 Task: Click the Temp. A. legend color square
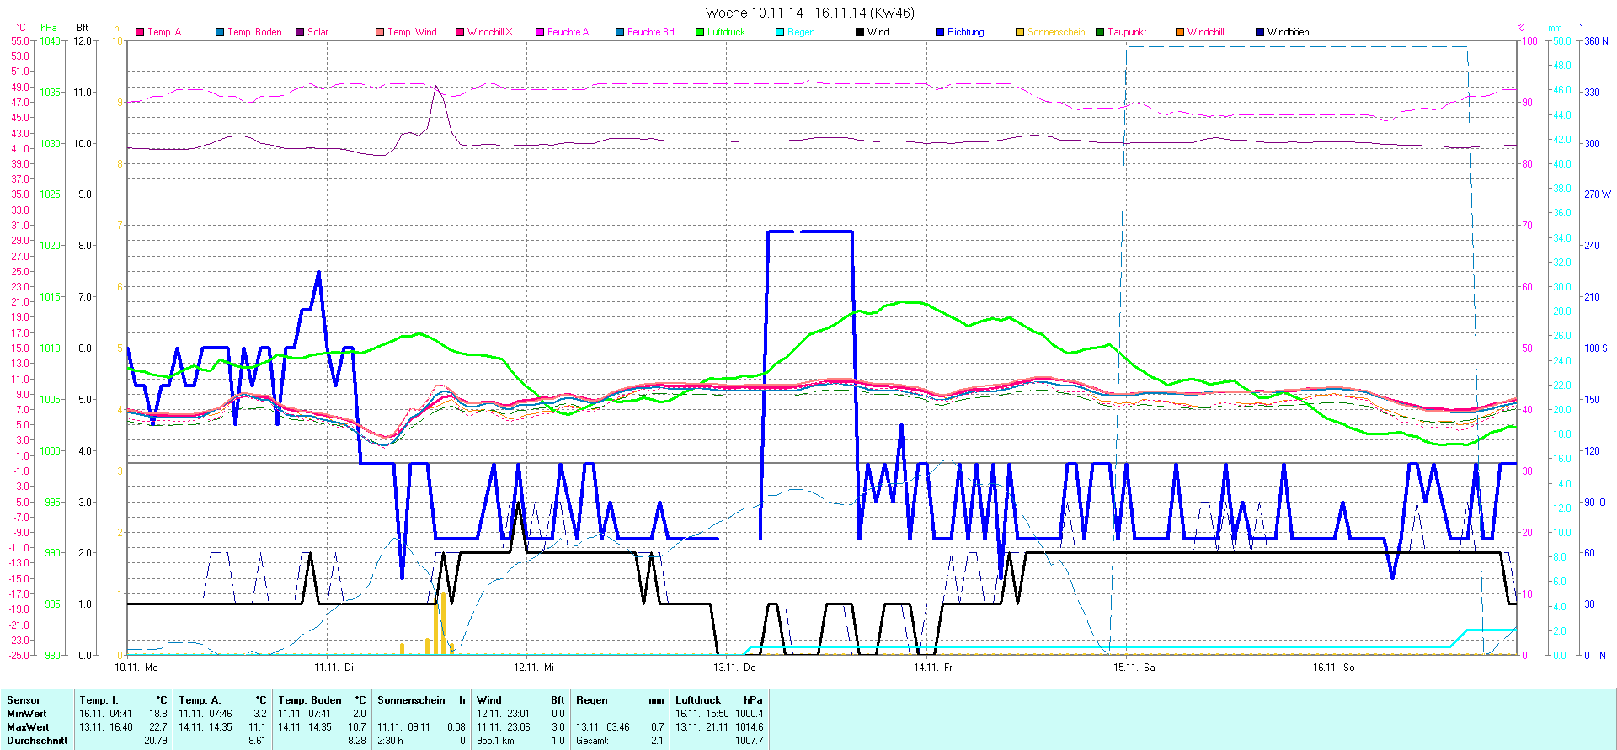[x=140, y=32]
